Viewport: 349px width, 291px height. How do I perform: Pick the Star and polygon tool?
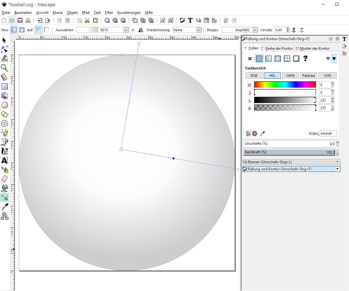click(x=5, y=114)
